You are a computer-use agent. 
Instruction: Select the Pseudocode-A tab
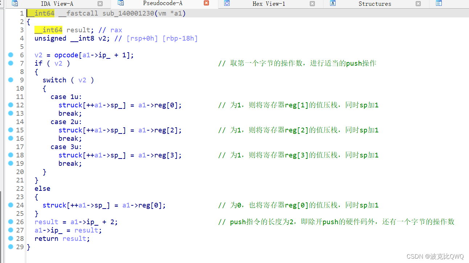(162, 4)
